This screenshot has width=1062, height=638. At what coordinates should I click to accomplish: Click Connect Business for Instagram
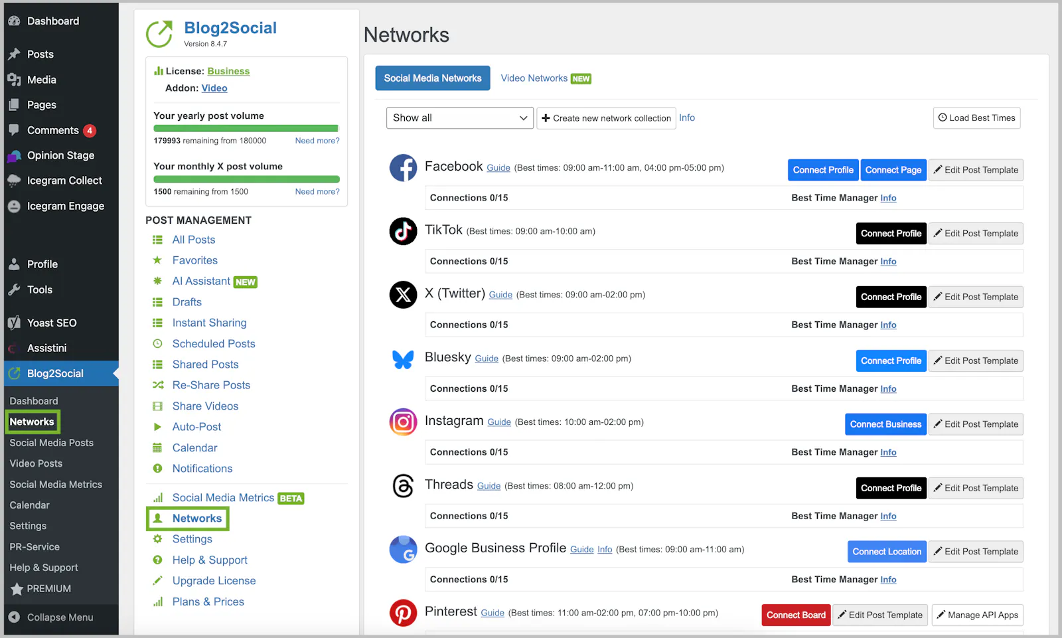tap(885, 424)
